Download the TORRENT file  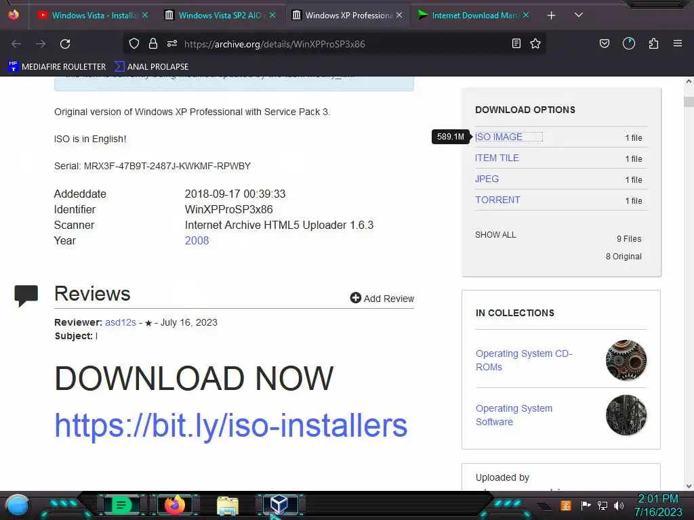[x=498, y=200]
